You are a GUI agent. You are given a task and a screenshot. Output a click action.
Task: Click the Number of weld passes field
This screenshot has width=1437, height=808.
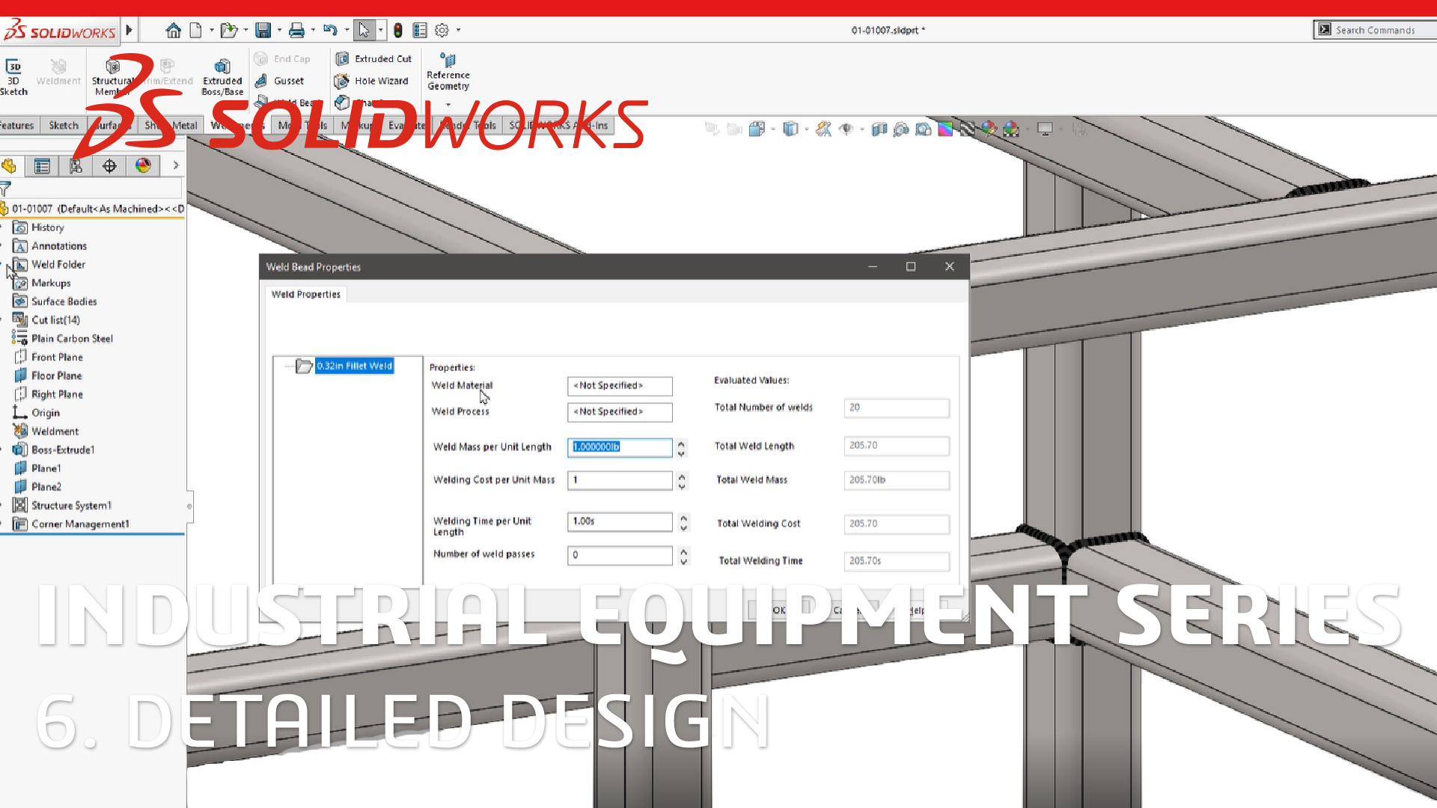pos(619,555)
